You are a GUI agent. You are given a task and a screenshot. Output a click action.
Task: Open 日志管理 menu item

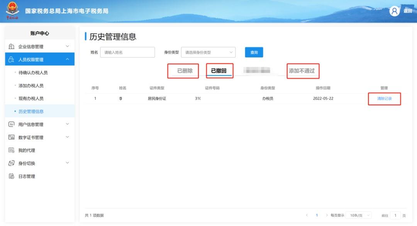(40, 176)
